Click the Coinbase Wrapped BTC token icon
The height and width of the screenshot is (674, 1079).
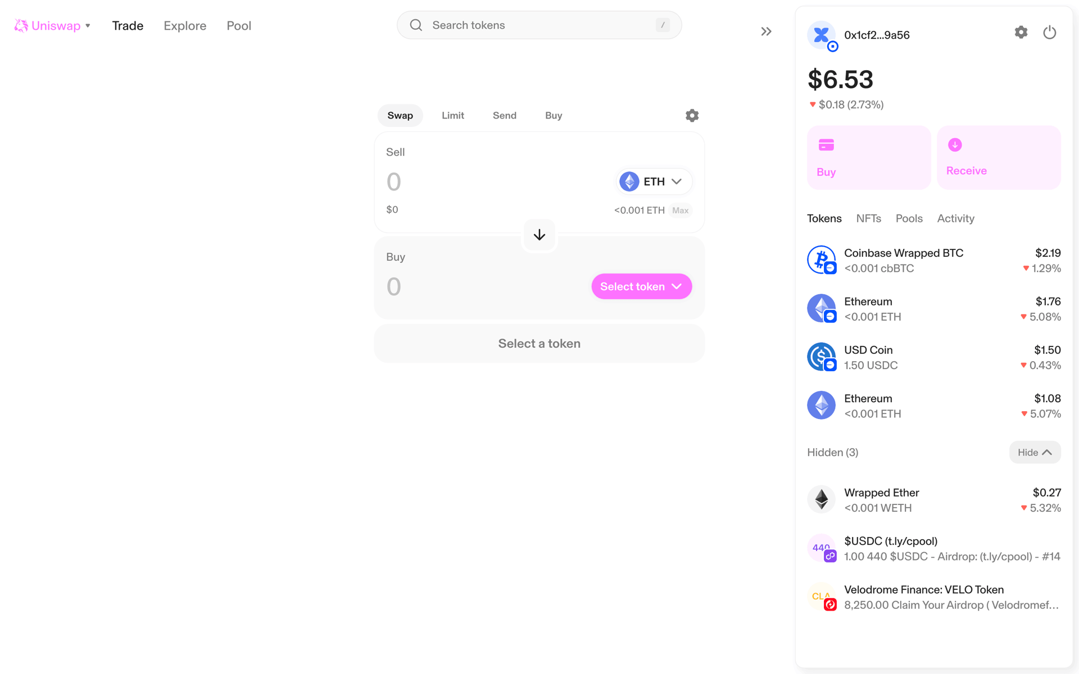[x=822, y=260]
